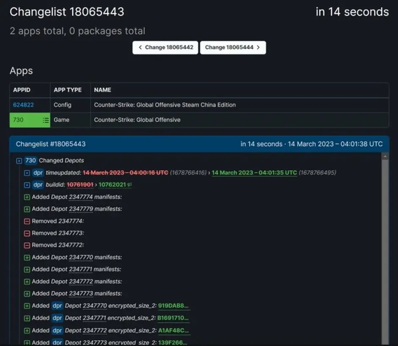Click the plus icon for Added Depot 2347779
398x346 pixels.
point(27,209)
